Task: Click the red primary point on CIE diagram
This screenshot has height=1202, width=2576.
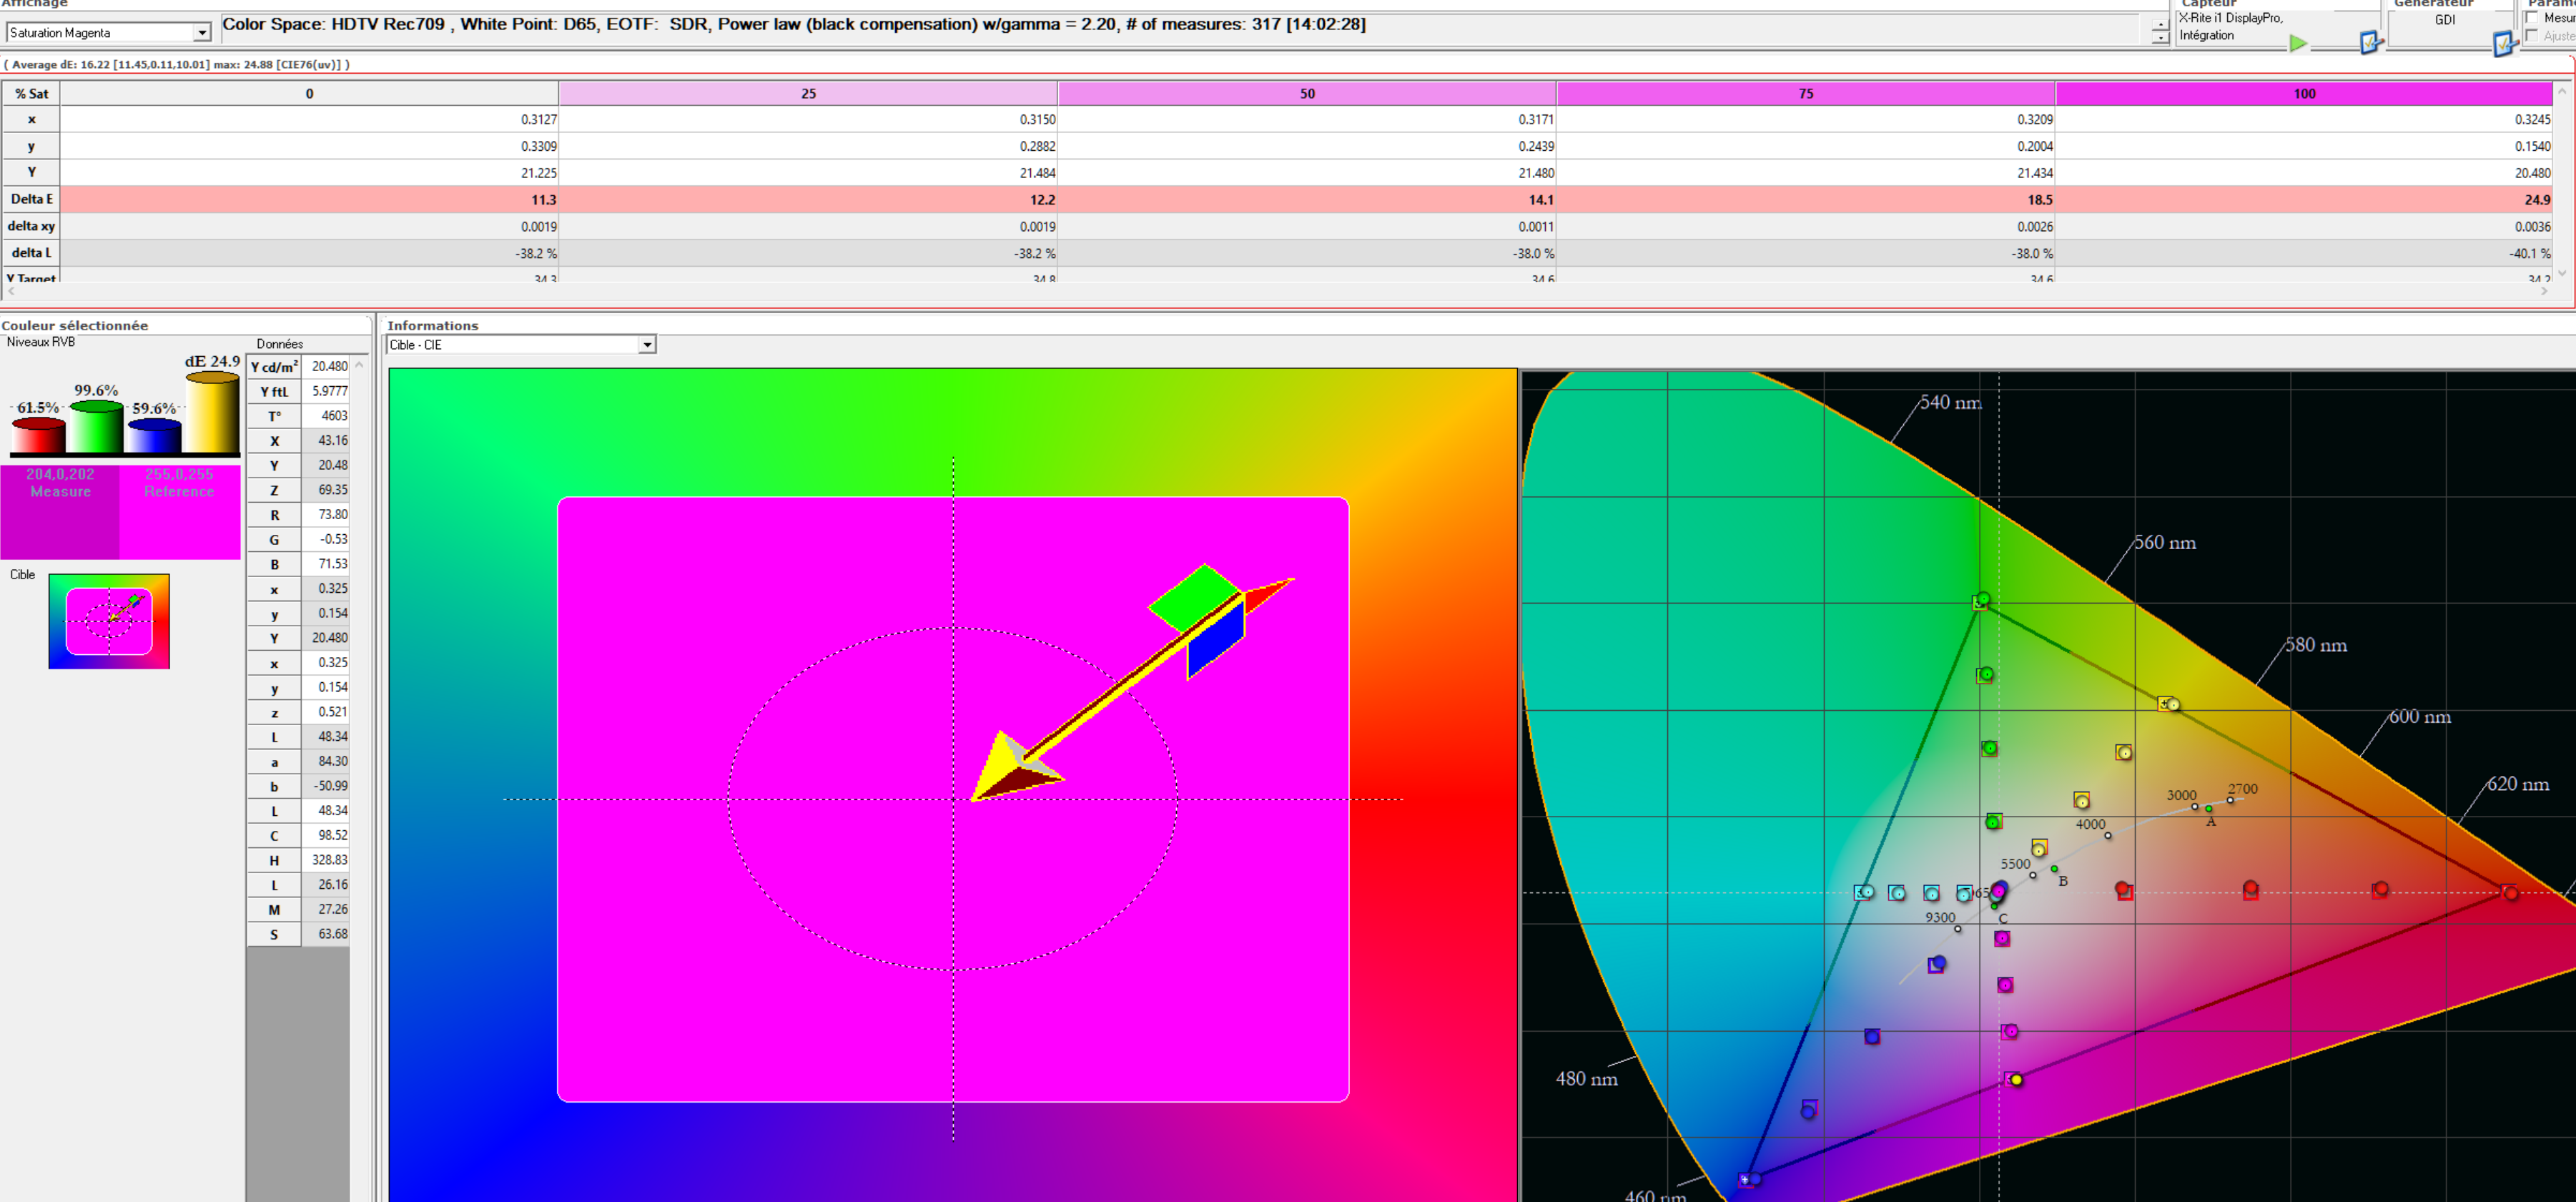Action: point(2510,892)
